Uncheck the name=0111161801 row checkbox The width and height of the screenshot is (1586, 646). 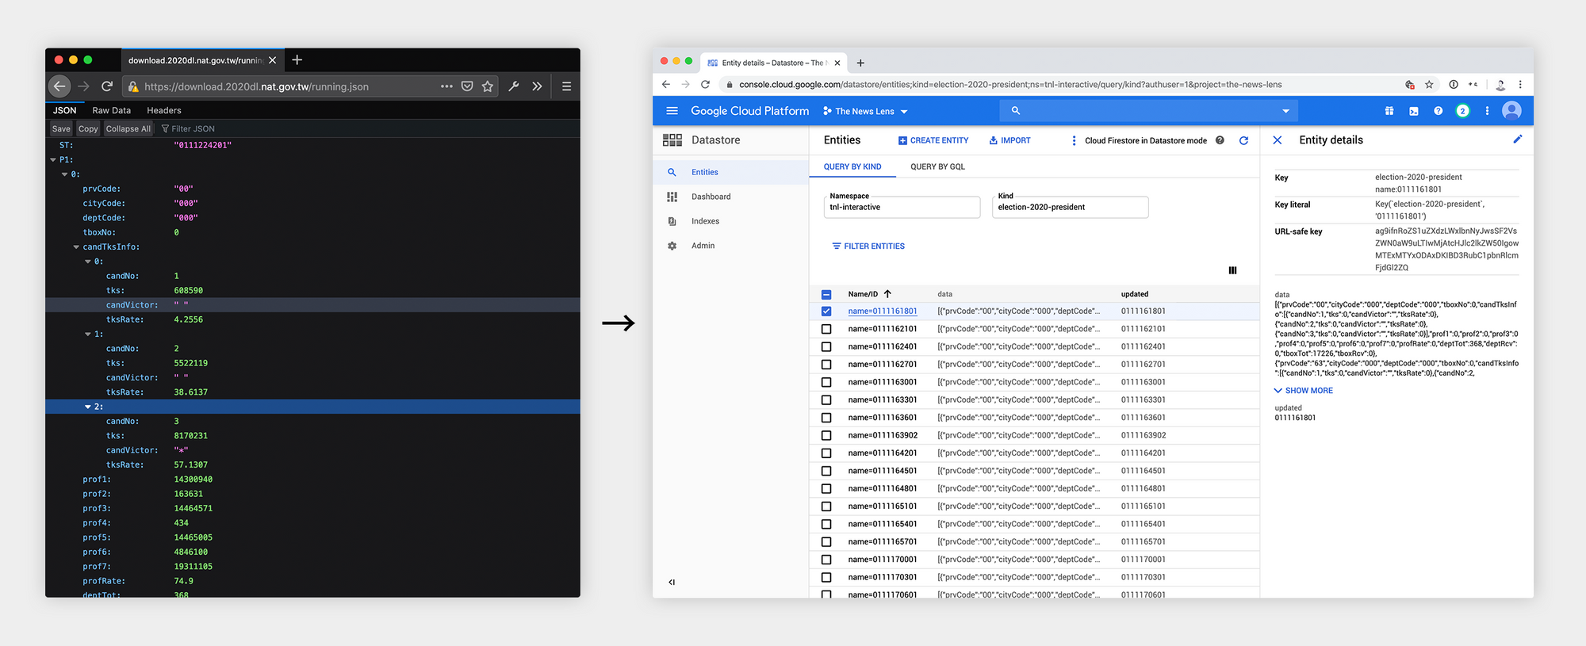pos(826,312)
